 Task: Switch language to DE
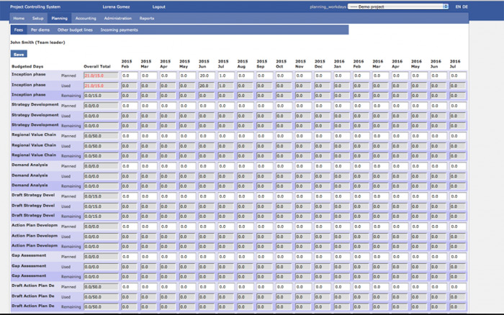click(465, 6)
